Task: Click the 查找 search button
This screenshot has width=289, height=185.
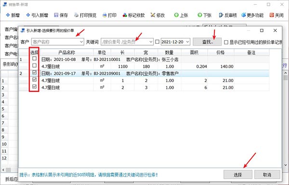Action: 207,42
